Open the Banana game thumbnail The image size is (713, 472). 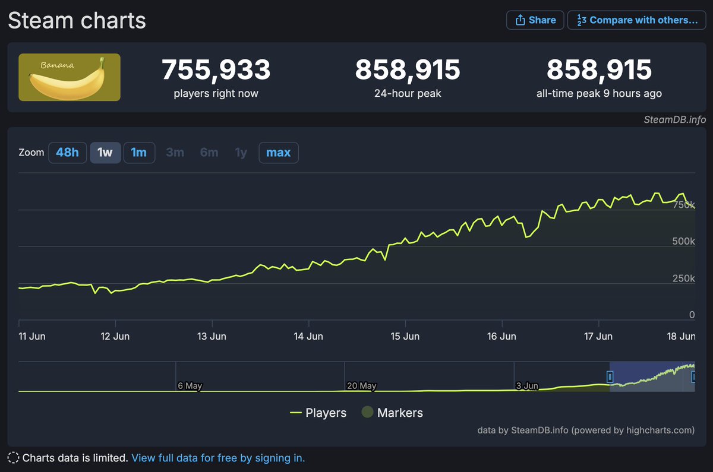(70, 77)
